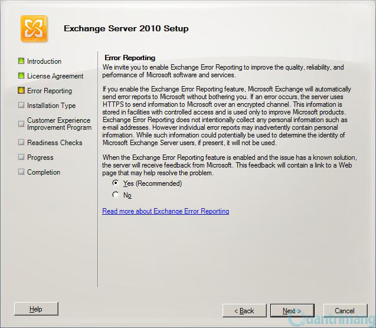Select the Completion step label

[x=44, y=172]
